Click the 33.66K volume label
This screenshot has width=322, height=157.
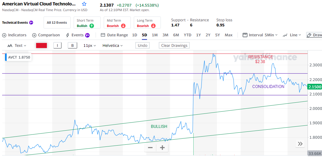pyautogui.click(x=314, y=153)
